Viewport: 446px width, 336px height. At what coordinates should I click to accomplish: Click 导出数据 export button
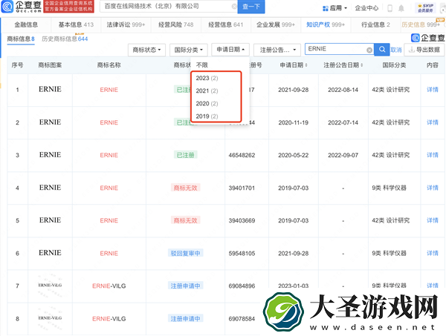(x=424, y=50)
